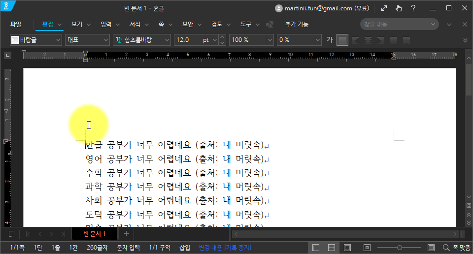Screen dimensions: 473x254
Task: Click zoom-out square icon left of slider
Action: click(367, 248)
